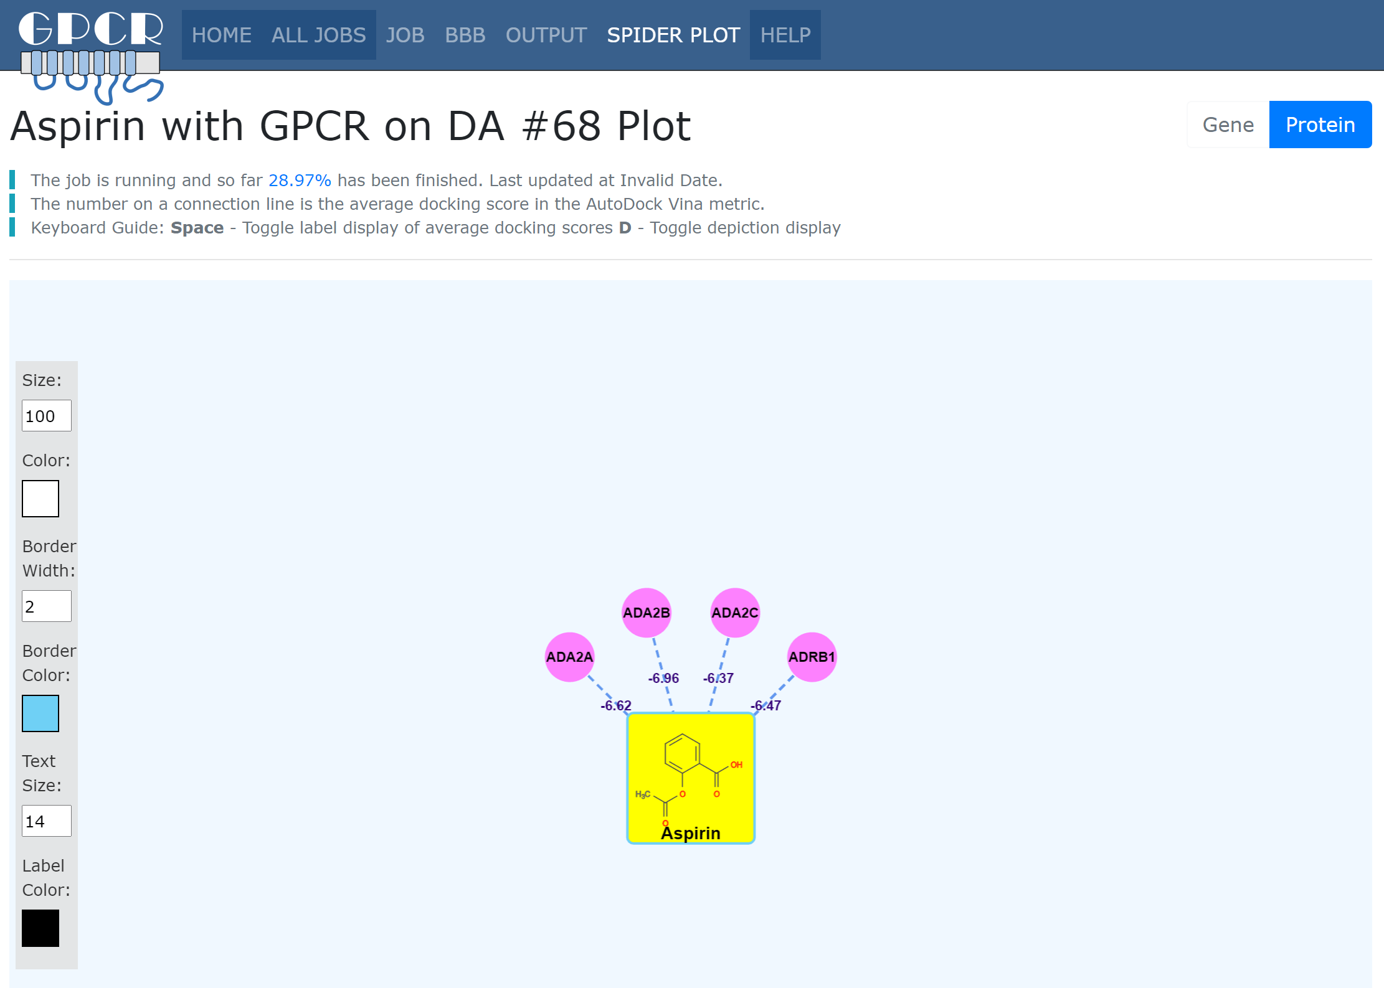Click the Size input field

point(47,416)
